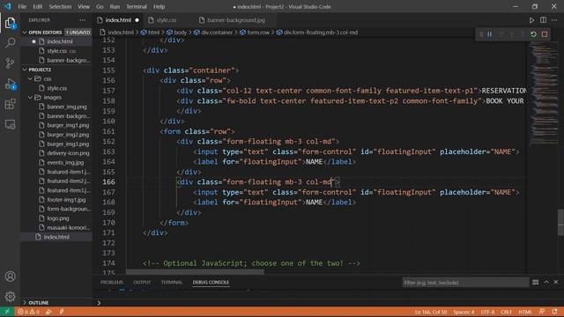Switch to the Problems panel tab
Screen dimensions: 564x317
tap(112, 283)
